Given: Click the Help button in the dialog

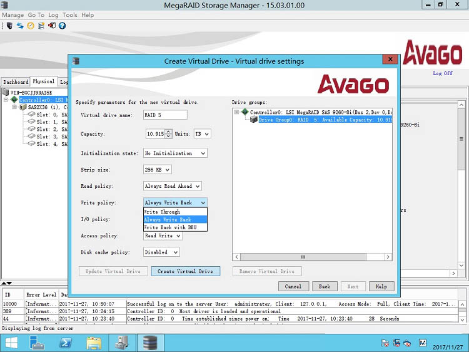Looking at the screenshot, I should [x=381, y=286].
